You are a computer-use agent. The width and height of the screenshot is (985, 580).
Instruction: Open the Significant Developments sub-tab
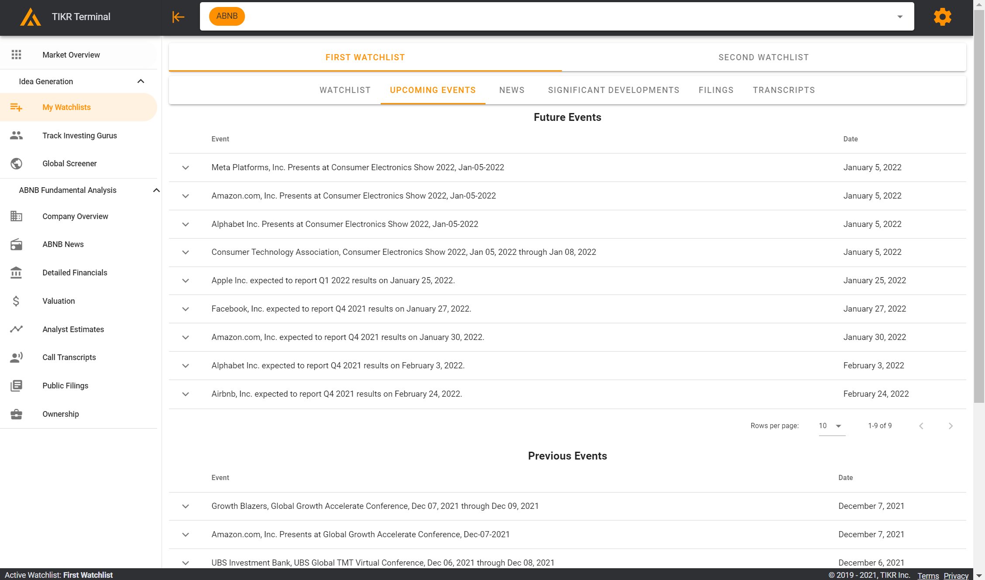click(x=613, y=90)
